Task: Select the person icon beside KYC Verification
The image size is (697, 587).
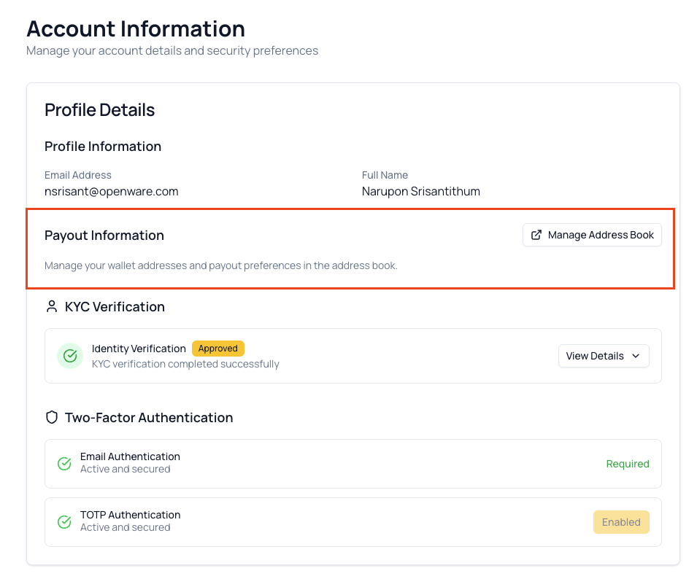Action: pyautogui.click(x=51, y=306)
